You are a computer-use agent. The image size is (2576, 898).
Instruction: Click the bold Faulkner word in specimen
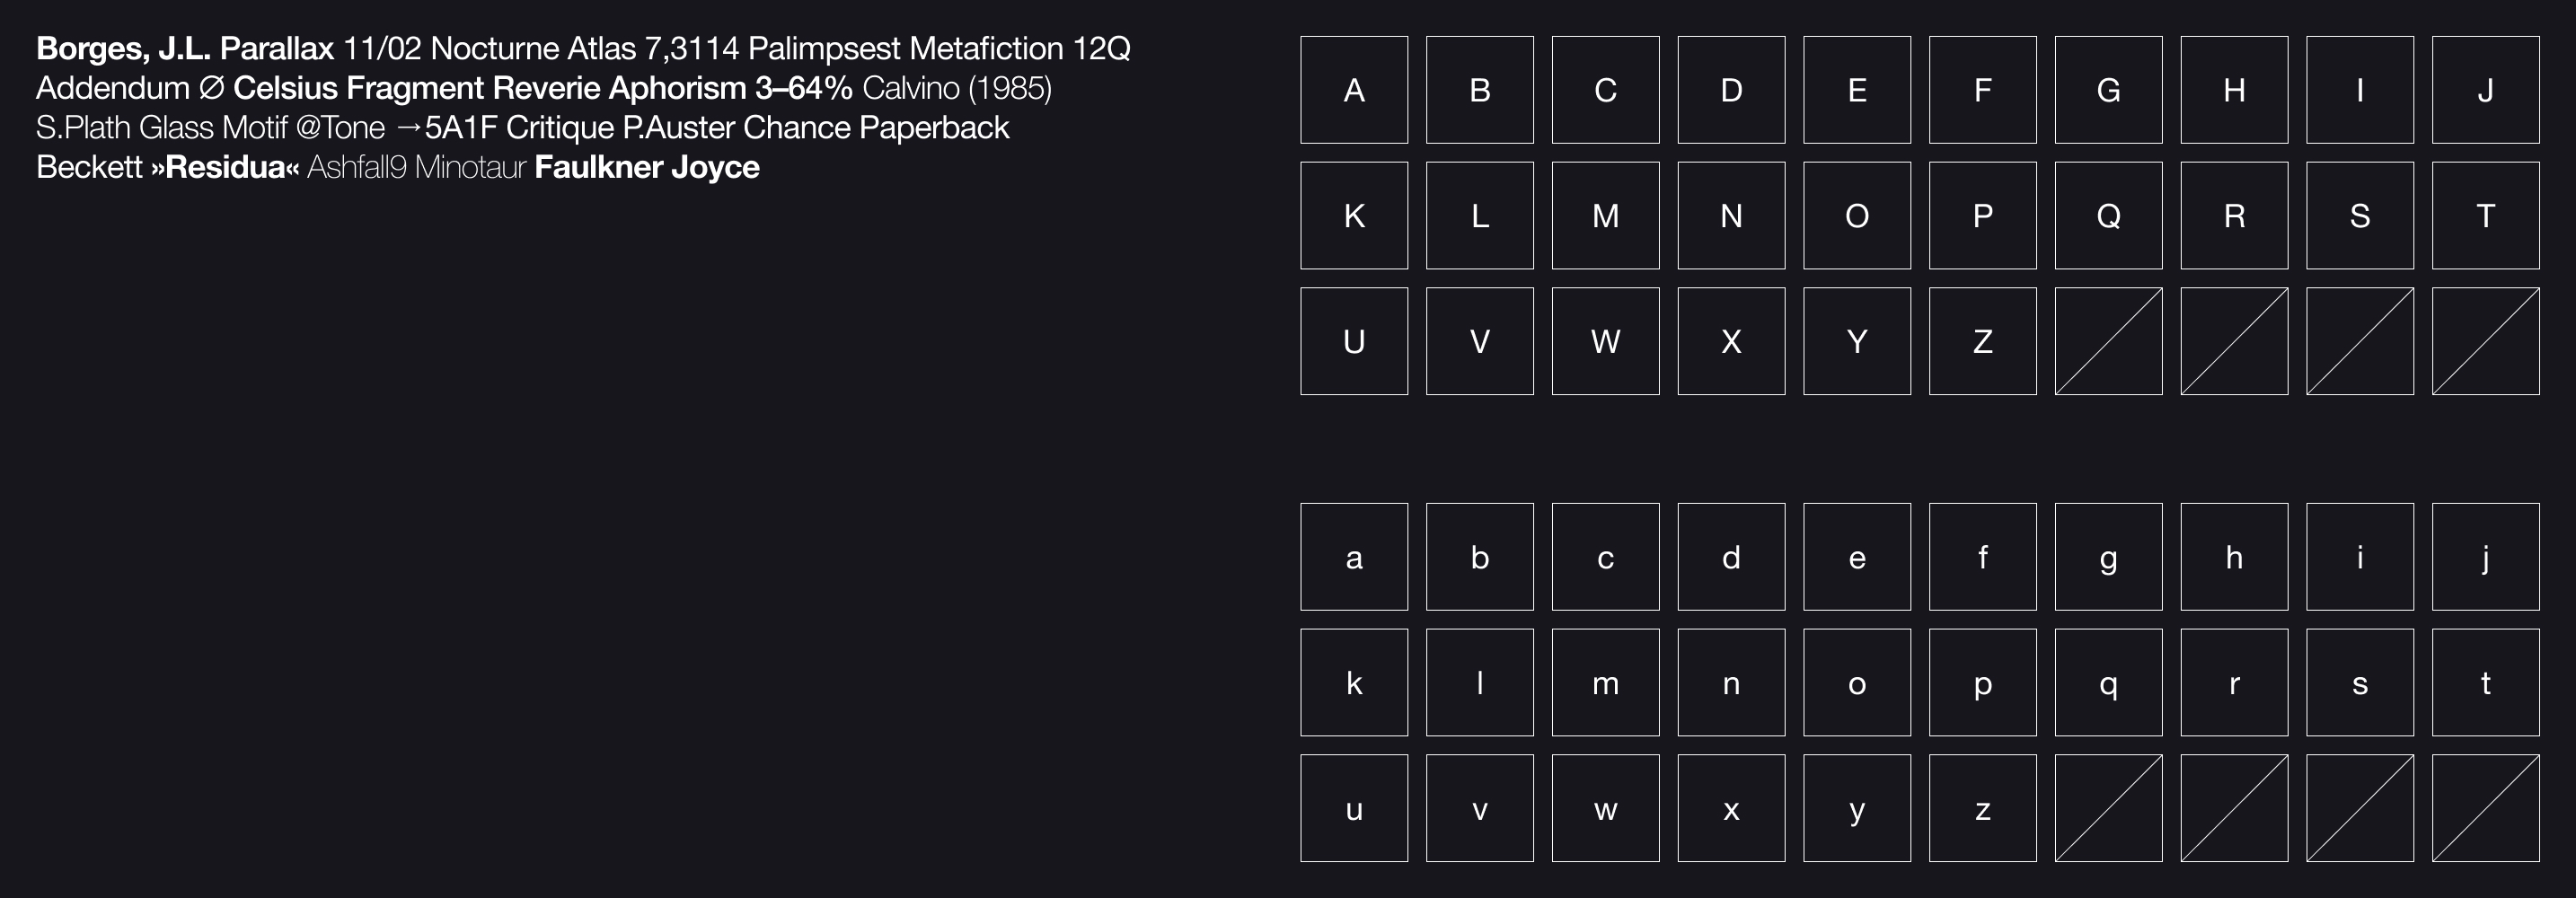tap(598, 167)
